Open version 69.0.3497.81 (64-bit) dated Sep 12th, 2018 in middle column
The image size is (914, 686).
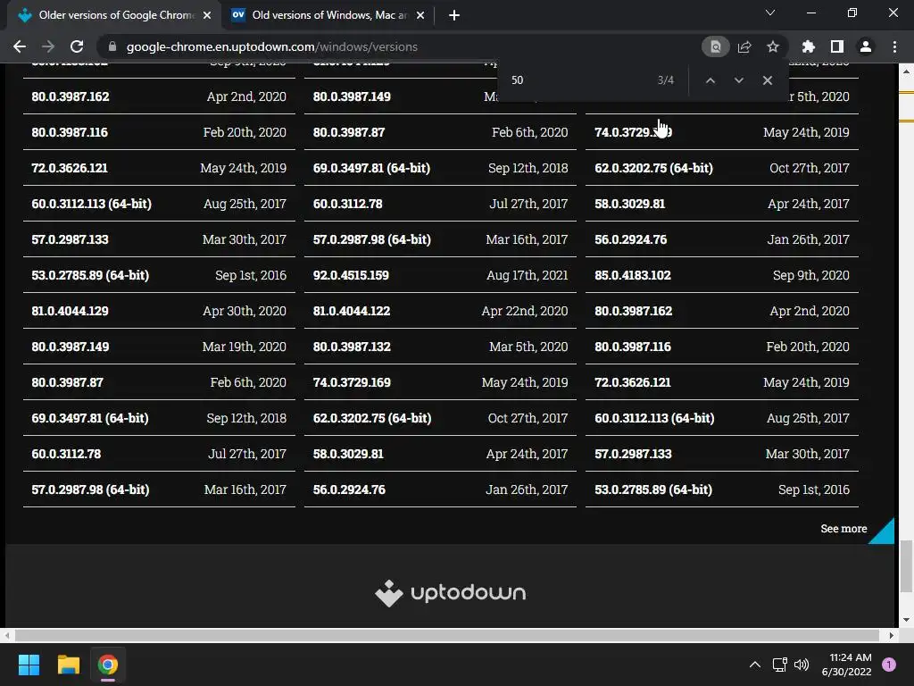pyautogui.click(x=440, y=168)
